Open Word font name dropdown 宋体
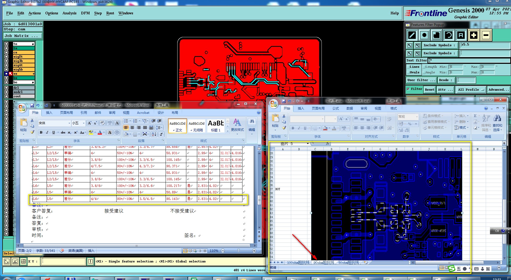This screenshot has width=511, height=280. click(69, 123)
